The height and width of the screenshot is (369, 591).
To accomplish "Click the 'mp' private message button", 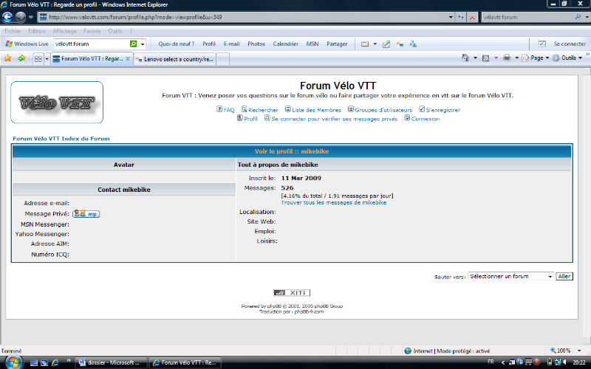I will point(86,213).
